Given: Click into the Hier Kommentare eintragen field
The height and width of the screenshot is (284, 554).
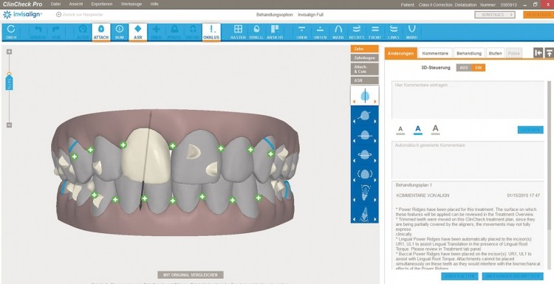Looking at the screenshot, I should [x=468, y=100].
